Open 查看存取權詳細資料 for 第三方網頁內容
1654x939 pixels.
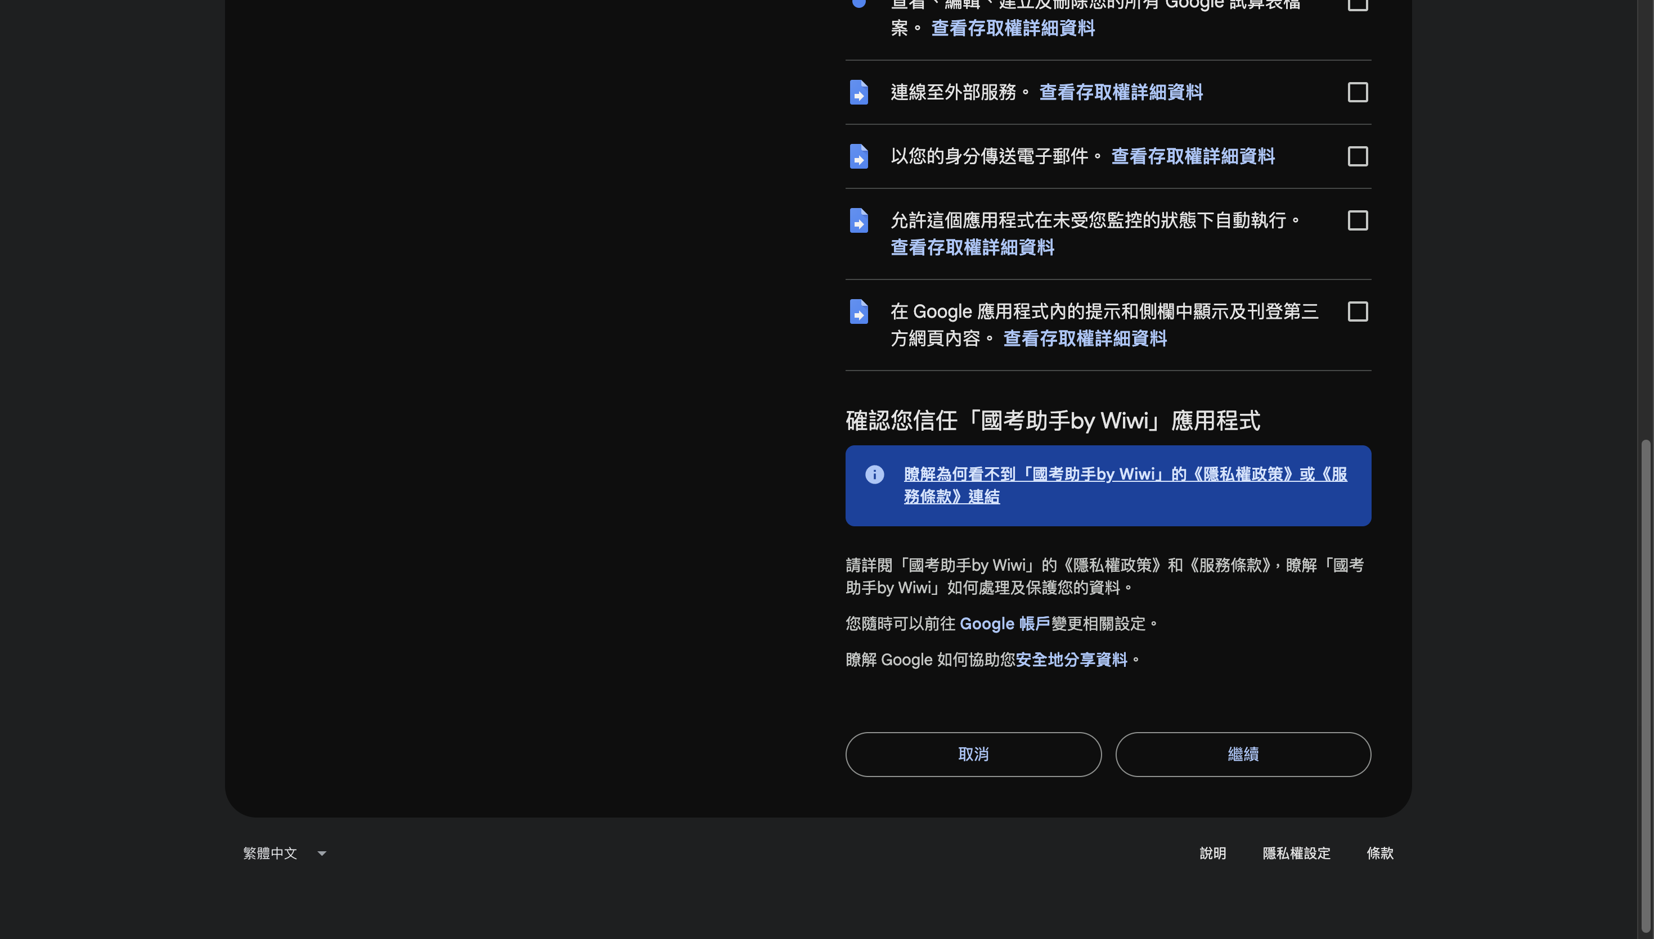click(1085, 338)
